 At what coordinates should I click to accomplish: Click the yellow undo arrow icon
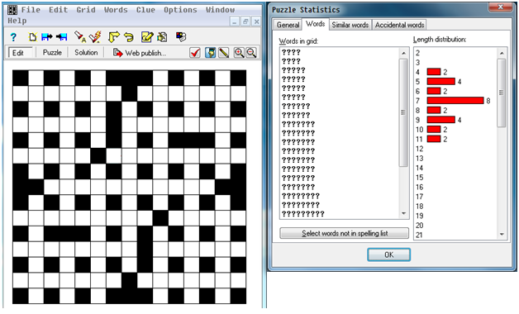pos(129,36)
